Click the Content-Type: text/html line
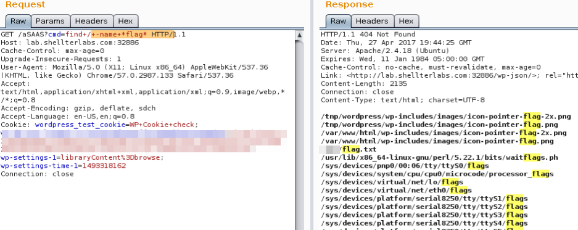This screenshot has height=230, width=578. (x=403, y=101)
